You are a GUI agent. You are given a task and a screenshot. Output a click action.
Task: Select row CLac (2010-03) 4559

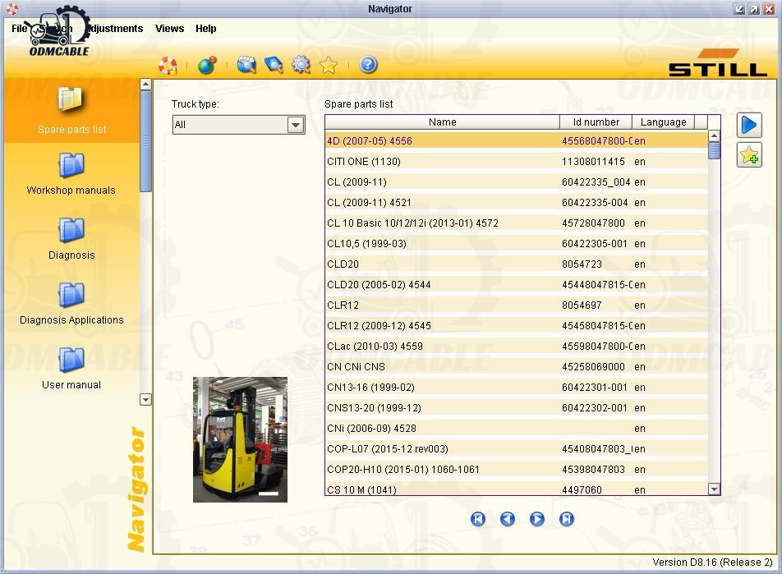click(516, 346)
